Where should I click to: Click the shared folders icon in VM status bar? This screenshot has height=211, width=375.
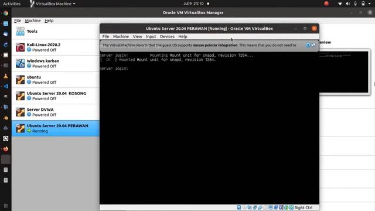(265, 207)
